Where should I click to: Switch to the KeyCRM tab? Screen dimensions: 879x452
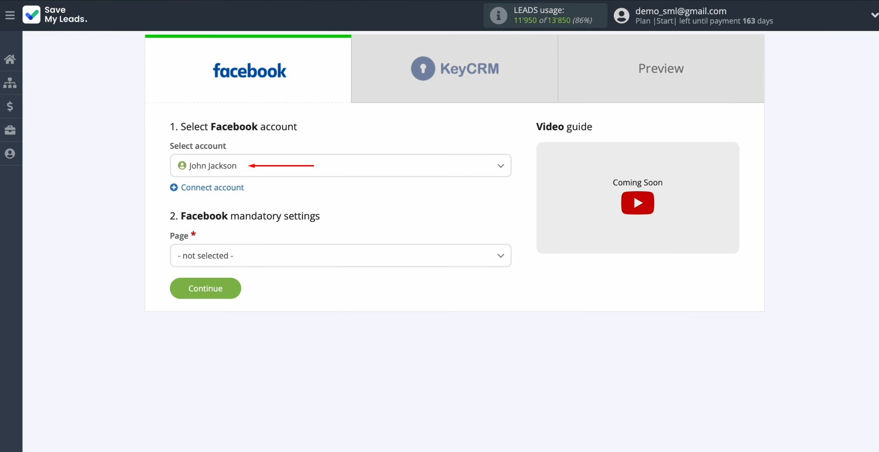point(455,69)
